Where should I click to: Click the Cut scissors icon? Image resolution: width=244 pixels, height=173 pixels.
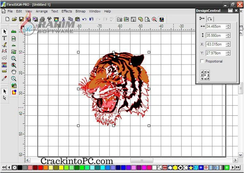(x=63, y=19)
